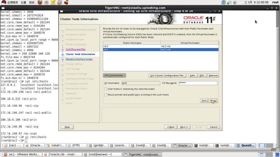Enable Reuse private and public keys checkbox
Viewport: 280px width, 157px height.
tap(105, 95)
